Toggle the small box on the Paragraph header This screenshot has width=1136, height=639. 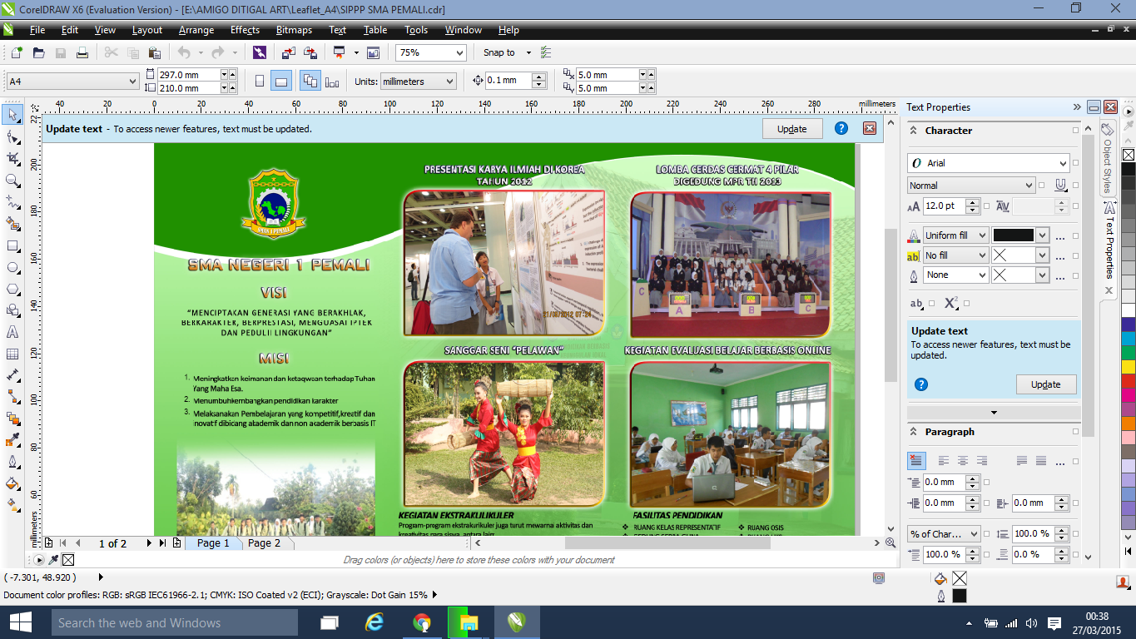[x=1076, y=433]
